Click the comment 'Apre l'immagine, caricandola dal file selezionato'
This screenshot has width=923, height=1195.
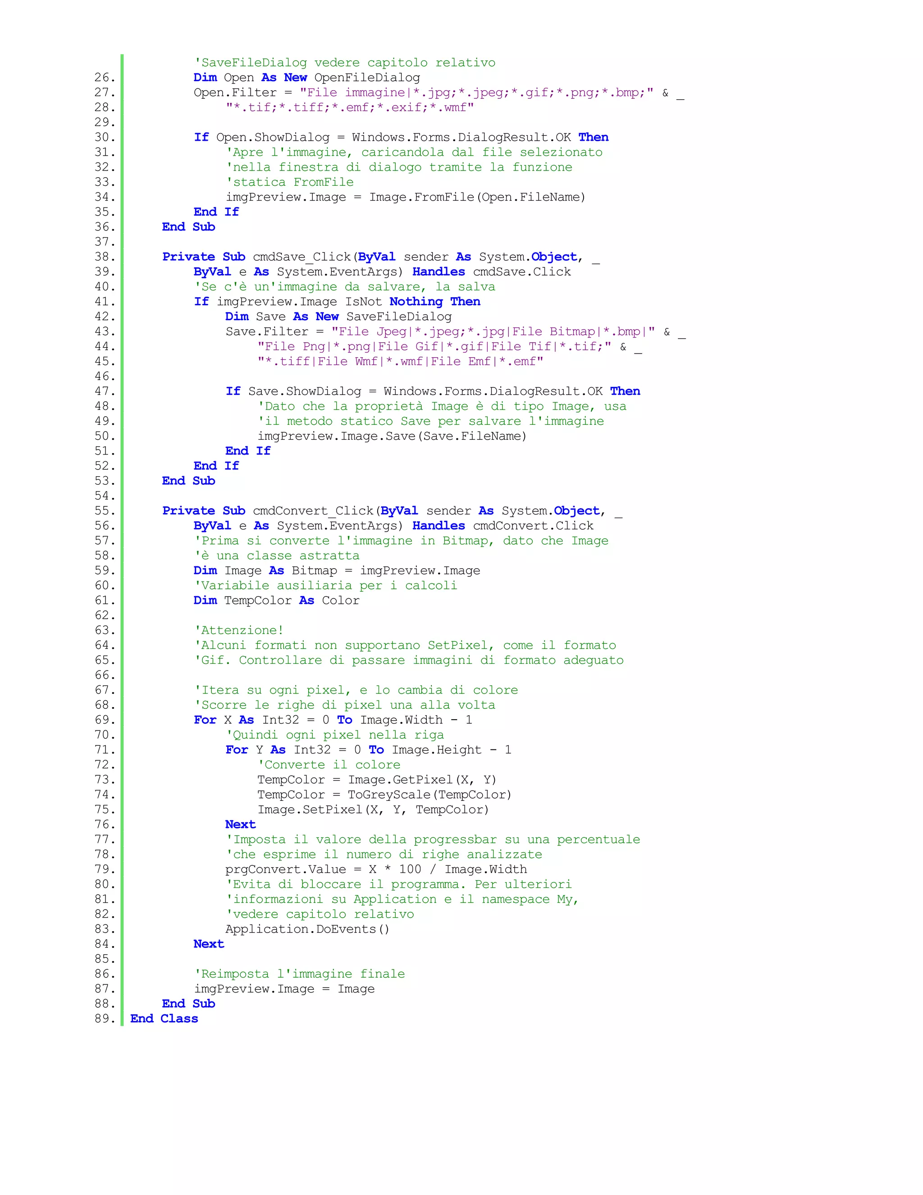click(414, 152)
